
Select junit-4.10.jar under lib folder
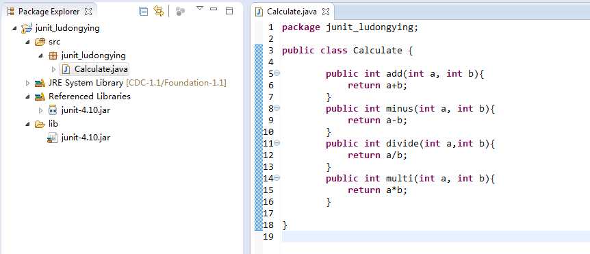(86, 138)
